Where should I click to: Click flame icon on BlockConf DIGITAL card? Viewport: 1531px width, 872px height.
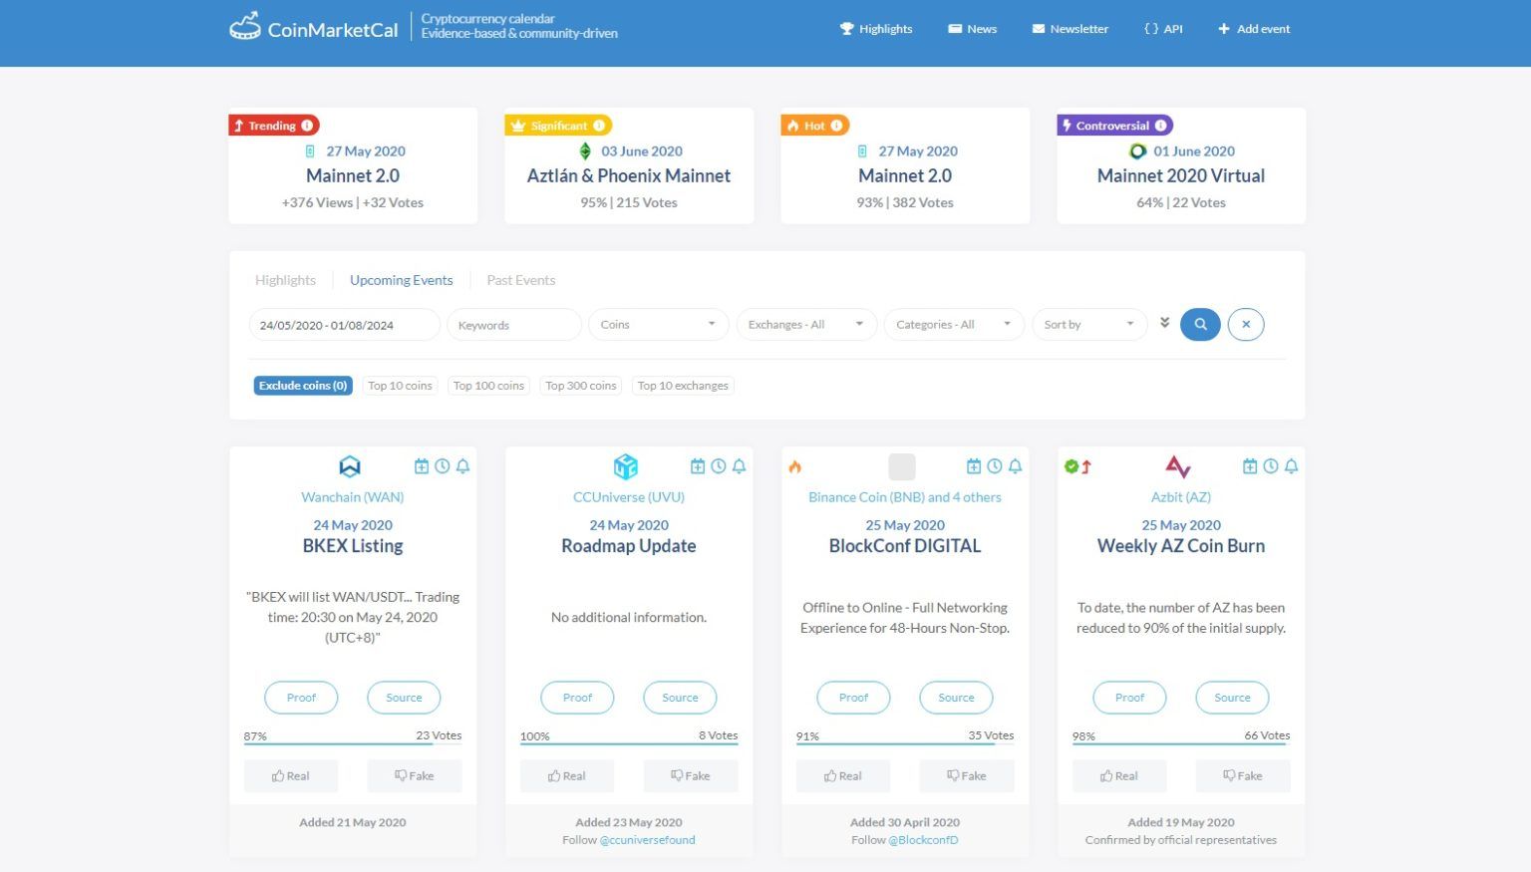(795, 466)
